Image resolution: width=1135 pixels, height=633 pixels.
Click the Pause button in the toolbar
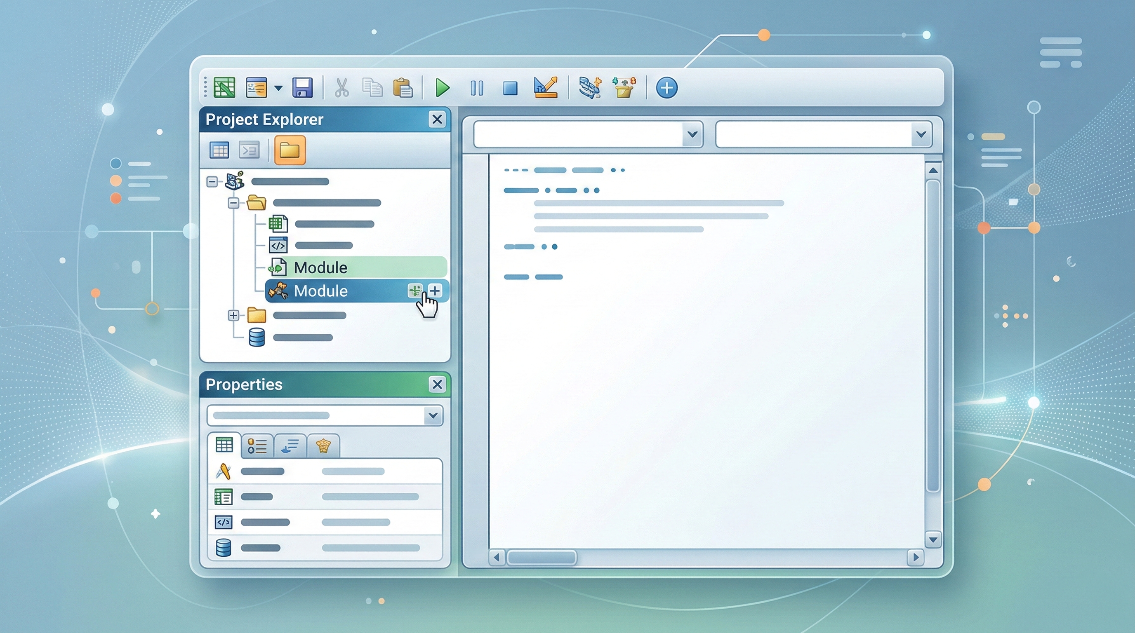click(477, 88)
